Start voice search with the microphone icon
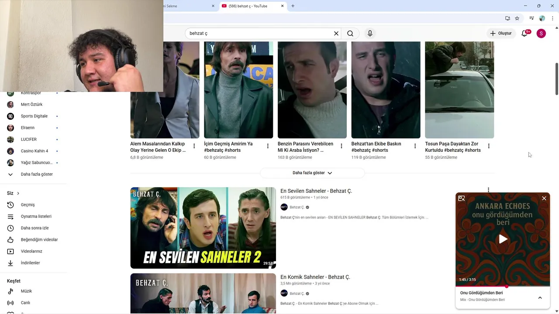The width and height of the screenshot is (559, 314). (370, 33)
